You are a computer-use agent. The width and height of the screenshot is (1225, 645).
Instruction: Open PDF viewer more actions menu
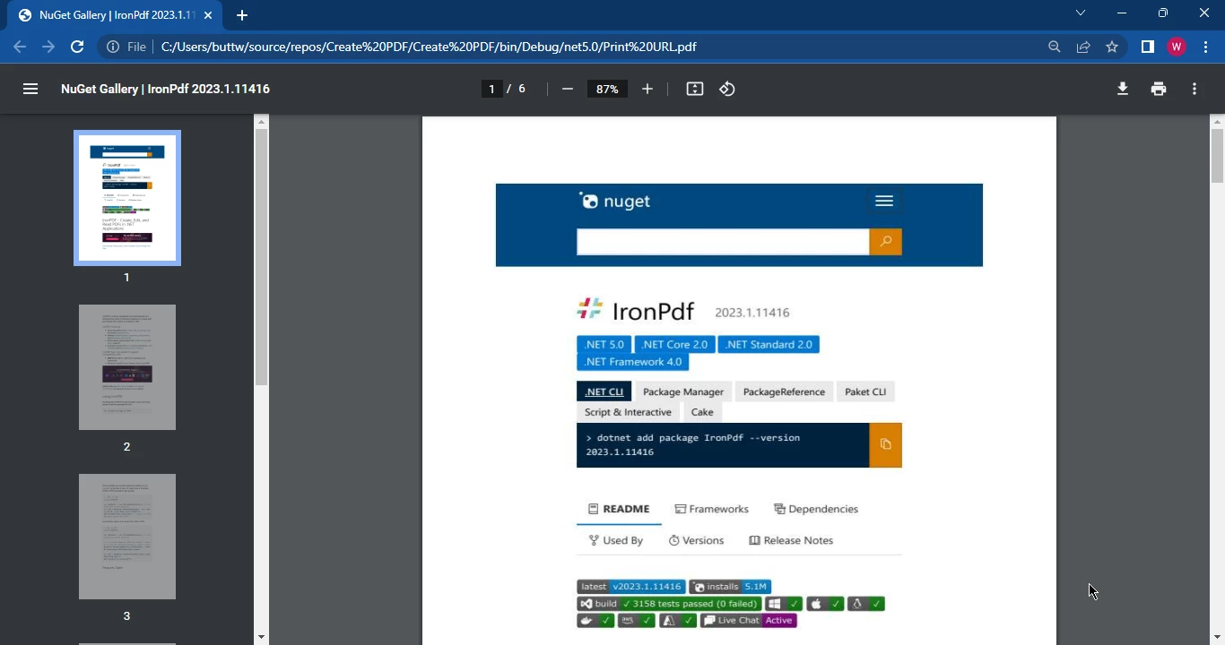click(1195, 89)
